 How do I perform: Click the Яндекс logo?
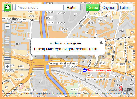[126, 89]
